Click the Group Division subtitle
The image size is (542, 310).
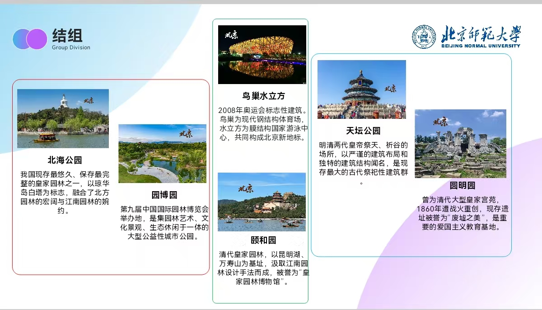pyautogui.click(x=71, y=47)
